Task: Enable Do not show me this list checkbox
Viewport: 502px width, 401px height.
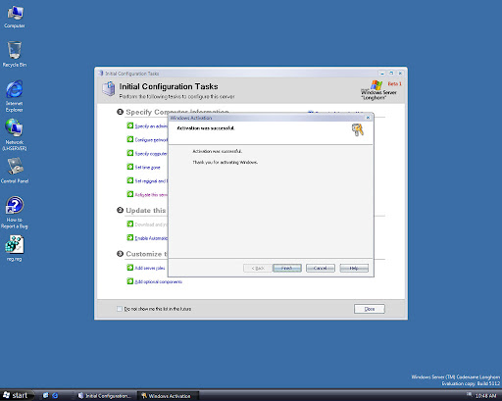Action: coord(120,309)
